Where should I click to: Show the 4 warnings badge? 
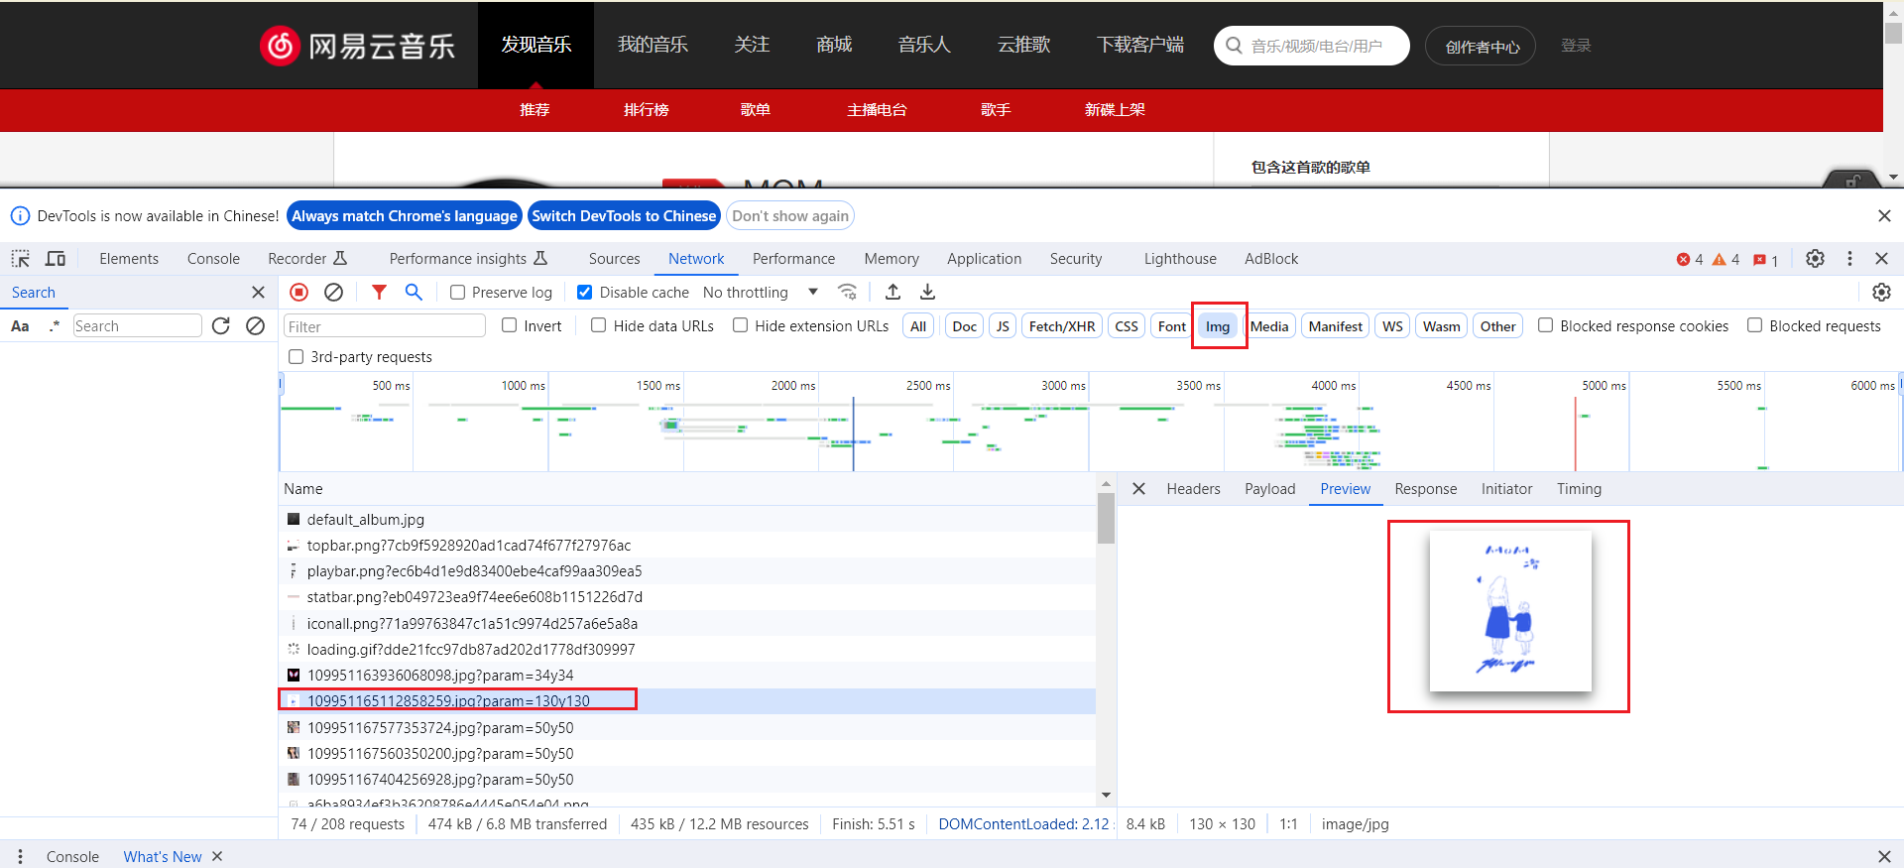(x=1725, y=259)
